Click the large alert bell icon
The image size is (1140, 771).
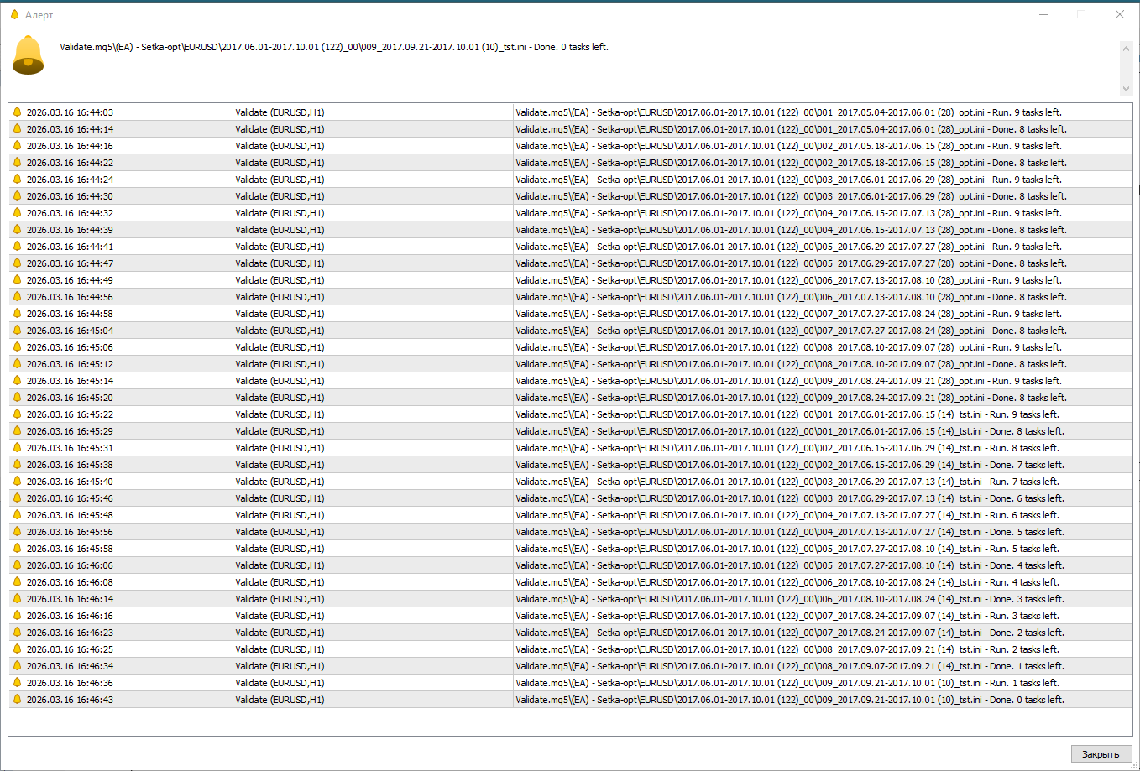28,55
